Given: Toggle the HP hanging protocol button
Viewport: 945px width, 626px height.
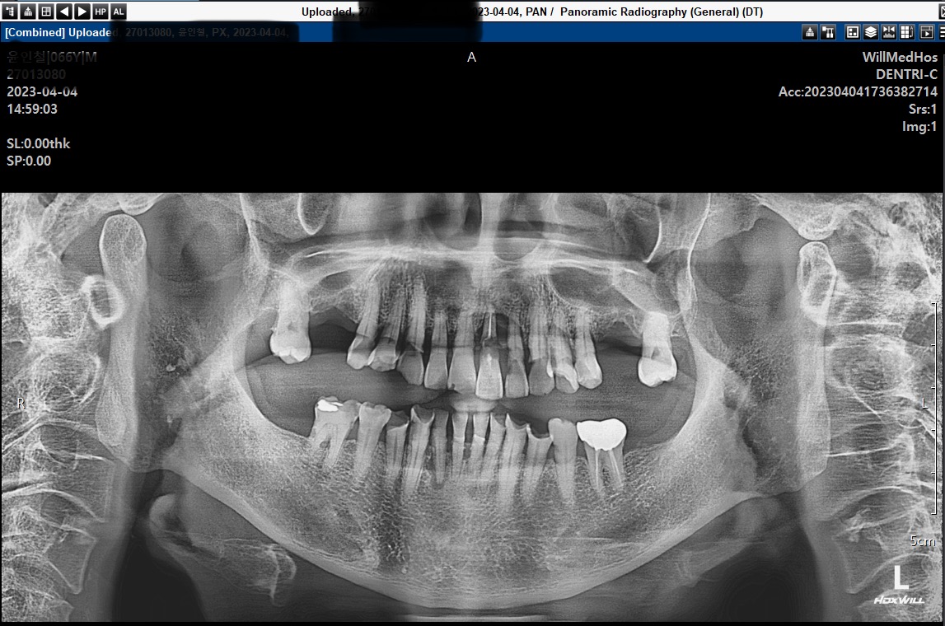Looking at the screenshot, I should pos(100,12).
